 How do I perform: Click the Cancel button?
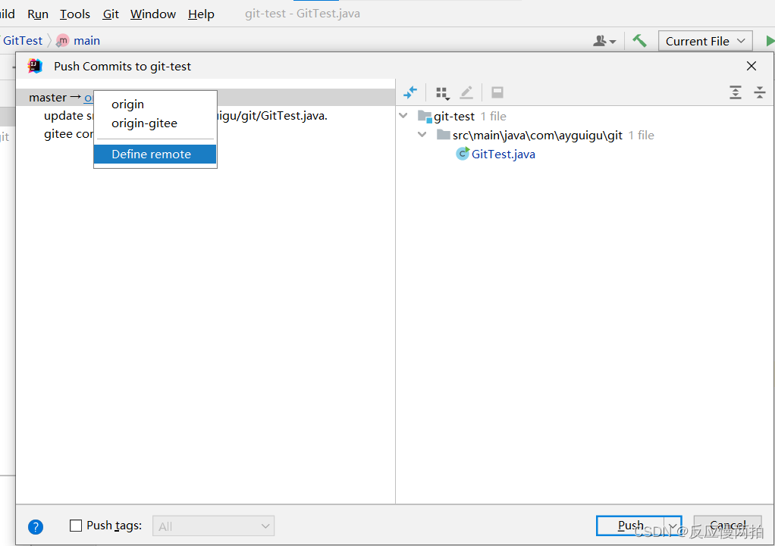pos(726,525)
